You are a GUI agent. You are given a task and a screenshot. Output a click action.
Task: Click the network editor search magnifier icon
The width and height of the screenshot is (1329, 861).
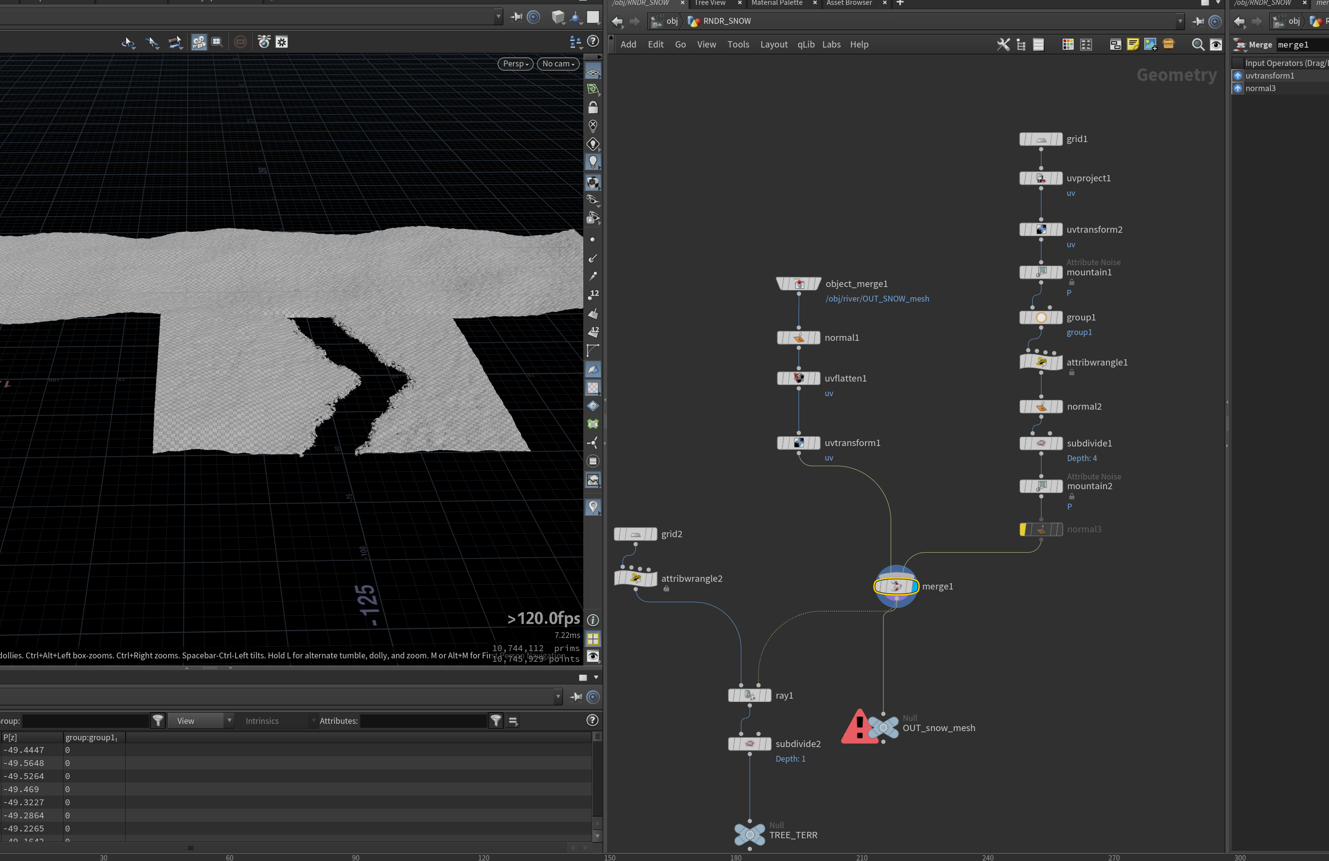[x=1197, y=45]
